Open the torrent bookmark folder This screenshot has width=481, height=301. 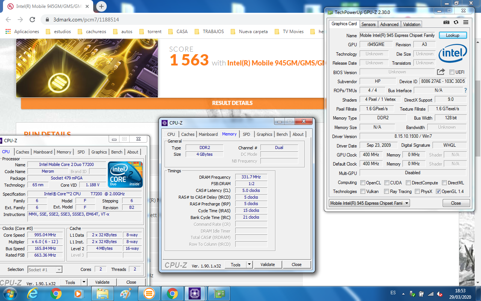pyautogui.click(x=150, y=32)
